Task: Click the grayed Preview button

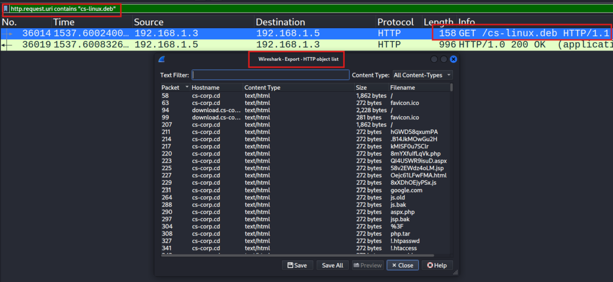Action: [368, 265]
